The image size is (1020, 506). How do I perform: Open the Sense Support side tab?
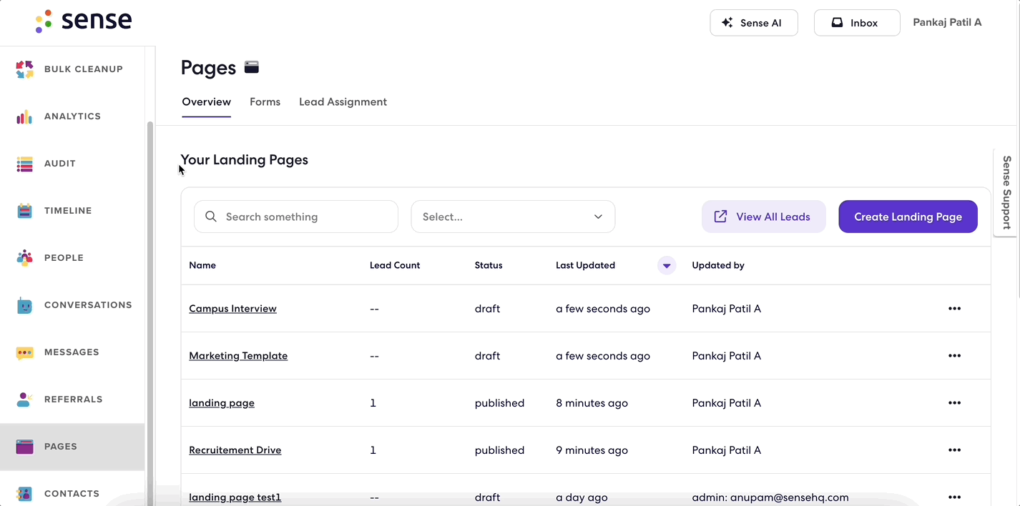coord(1006,192)
